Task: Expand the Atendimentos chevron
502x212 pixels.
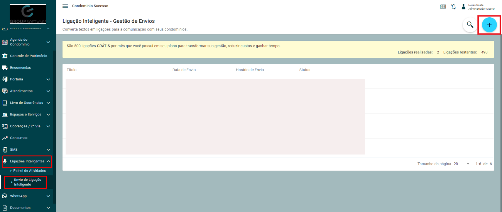Action: (48, 91)
